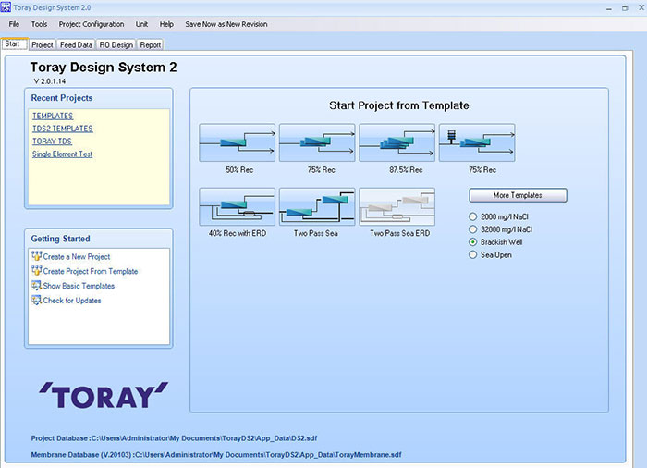Click the Start Project from Template heading

[x=399, y=105]
